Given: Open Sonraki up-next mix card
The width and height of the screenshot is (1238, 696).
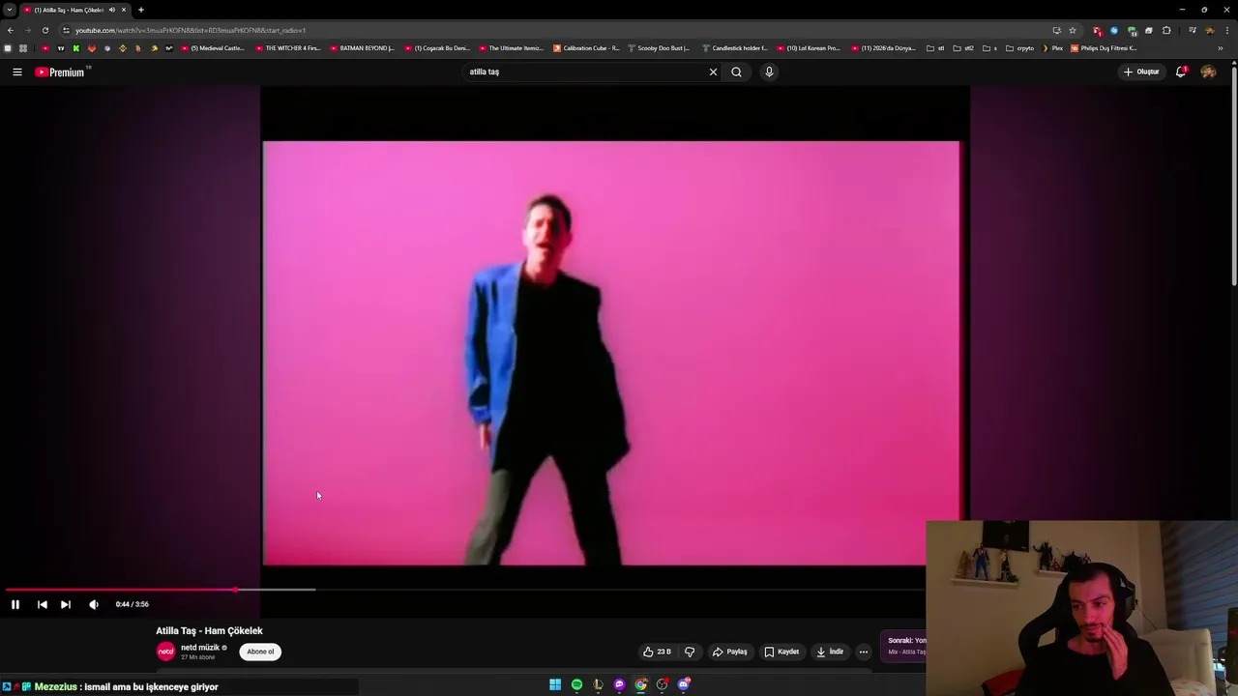Looking at the screenshot, I should [904, 646].
